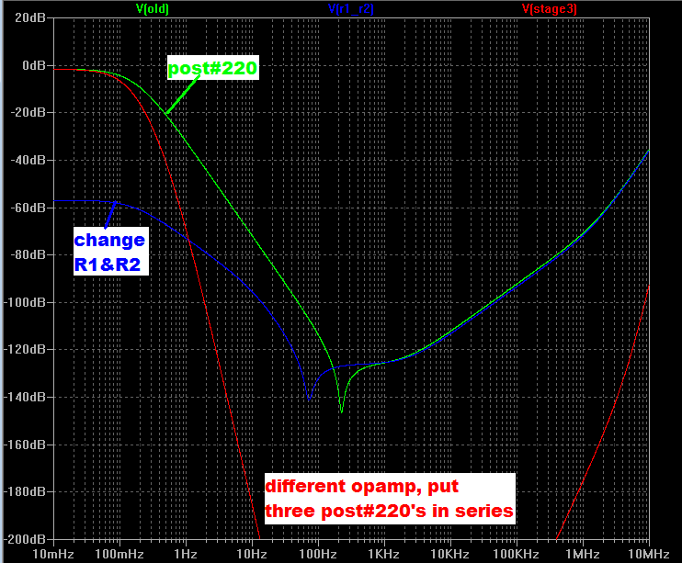This screenshot has width=682, height=563.
Task: Click the 10KHz frequency label
Action: (x=449, y=555)
